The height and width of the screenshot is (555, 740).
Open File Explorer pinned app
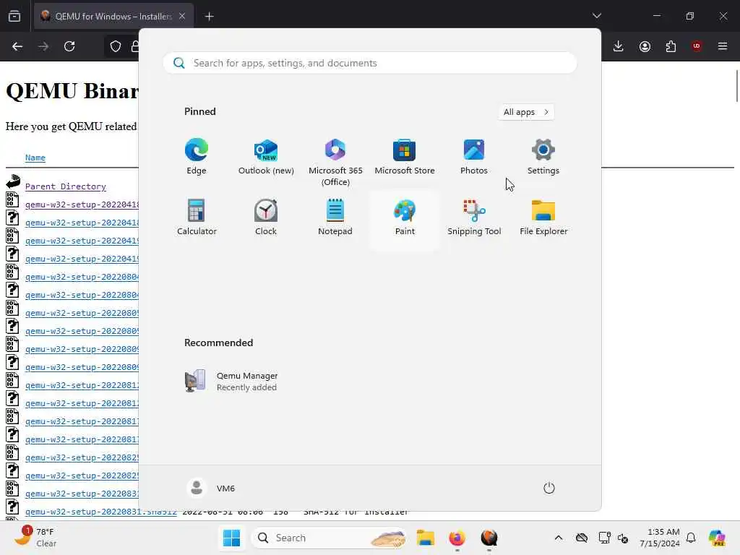543,217
